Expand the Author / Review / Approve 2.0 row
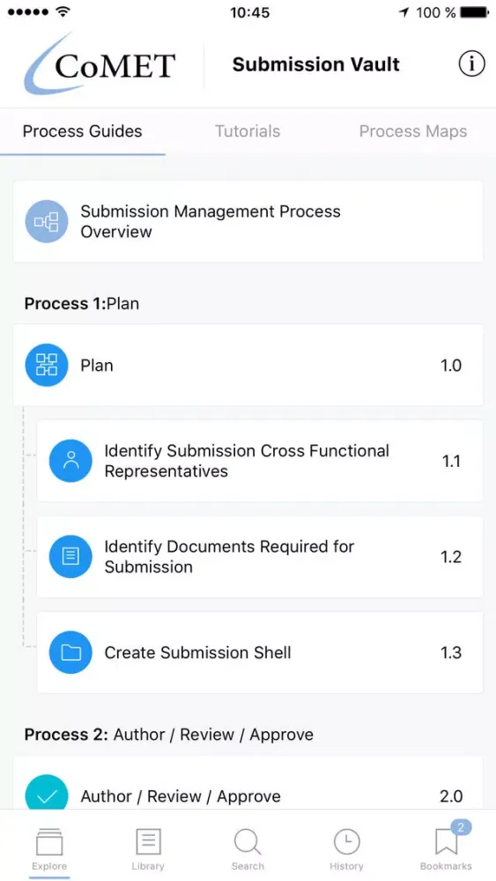This screenshot has width=496, height=881. (x=248, y=783)
